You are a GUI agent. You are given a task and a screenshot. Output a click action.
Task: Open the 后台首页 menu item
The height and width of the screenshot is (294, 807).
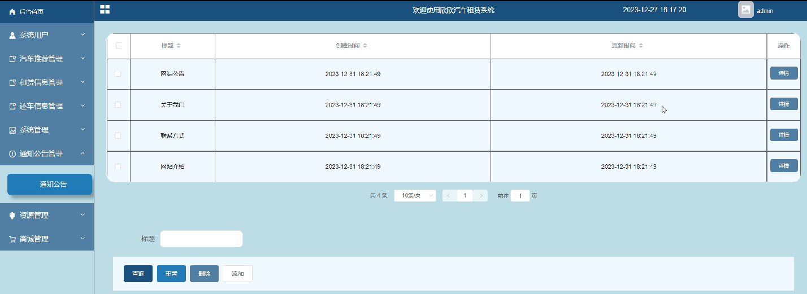[47, 11]
